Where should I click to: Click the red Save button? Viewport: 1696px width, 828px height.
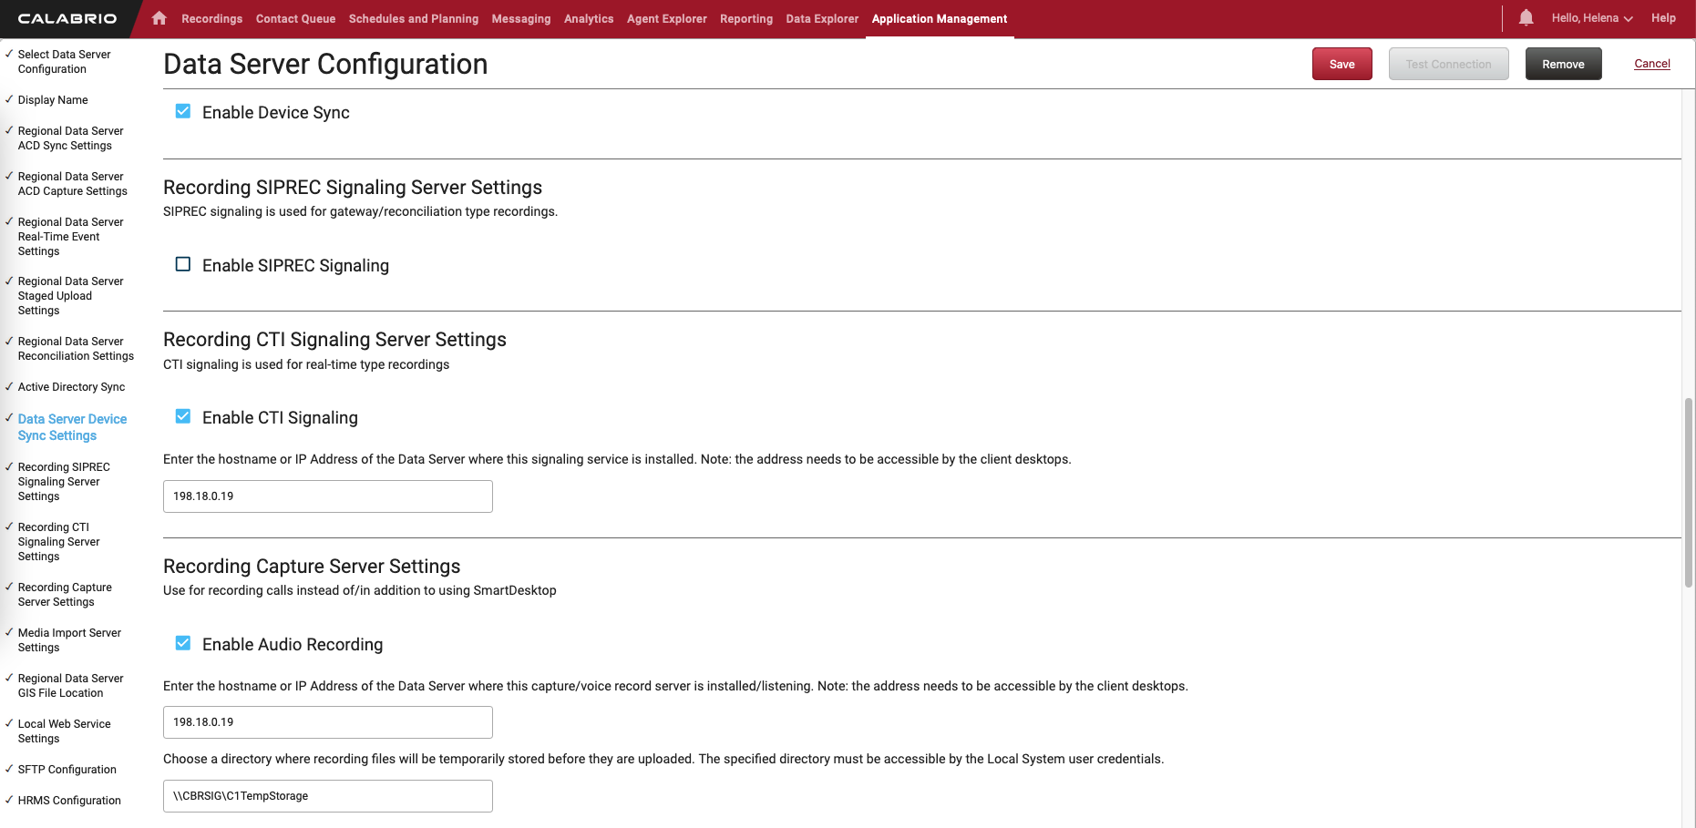coord(1341,64)
